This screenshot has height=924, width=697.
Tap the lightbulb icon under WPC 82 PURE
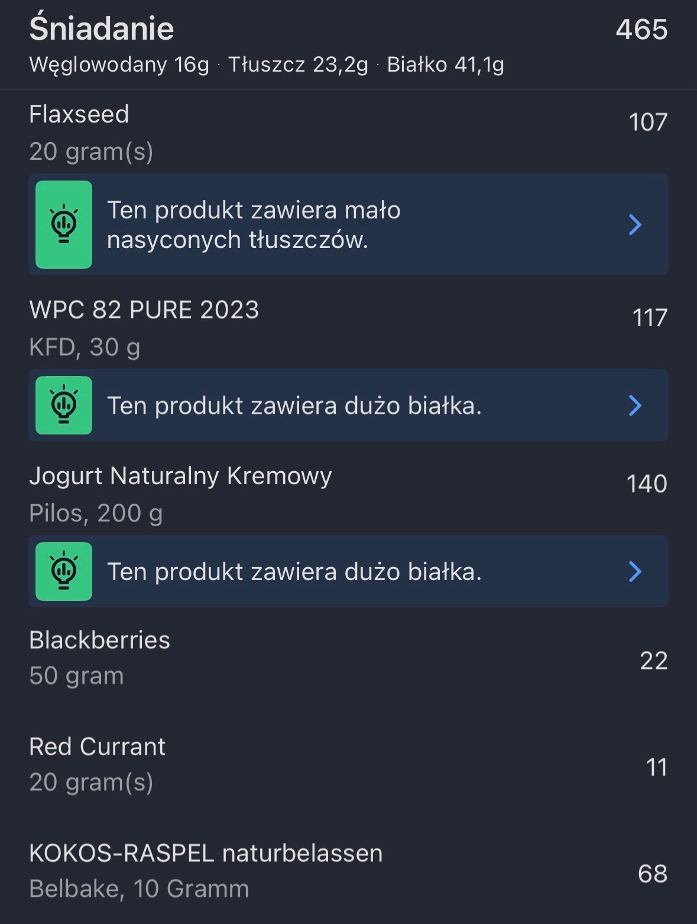click(64, 405)
